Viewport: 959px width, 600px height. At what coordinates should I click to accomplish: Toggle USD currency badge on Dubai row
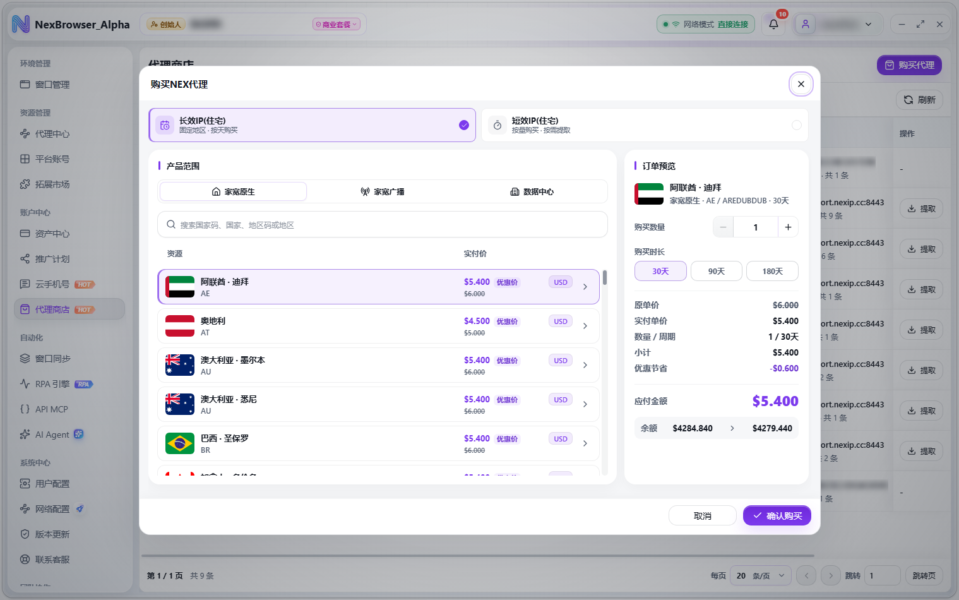[x=561, y=282]
